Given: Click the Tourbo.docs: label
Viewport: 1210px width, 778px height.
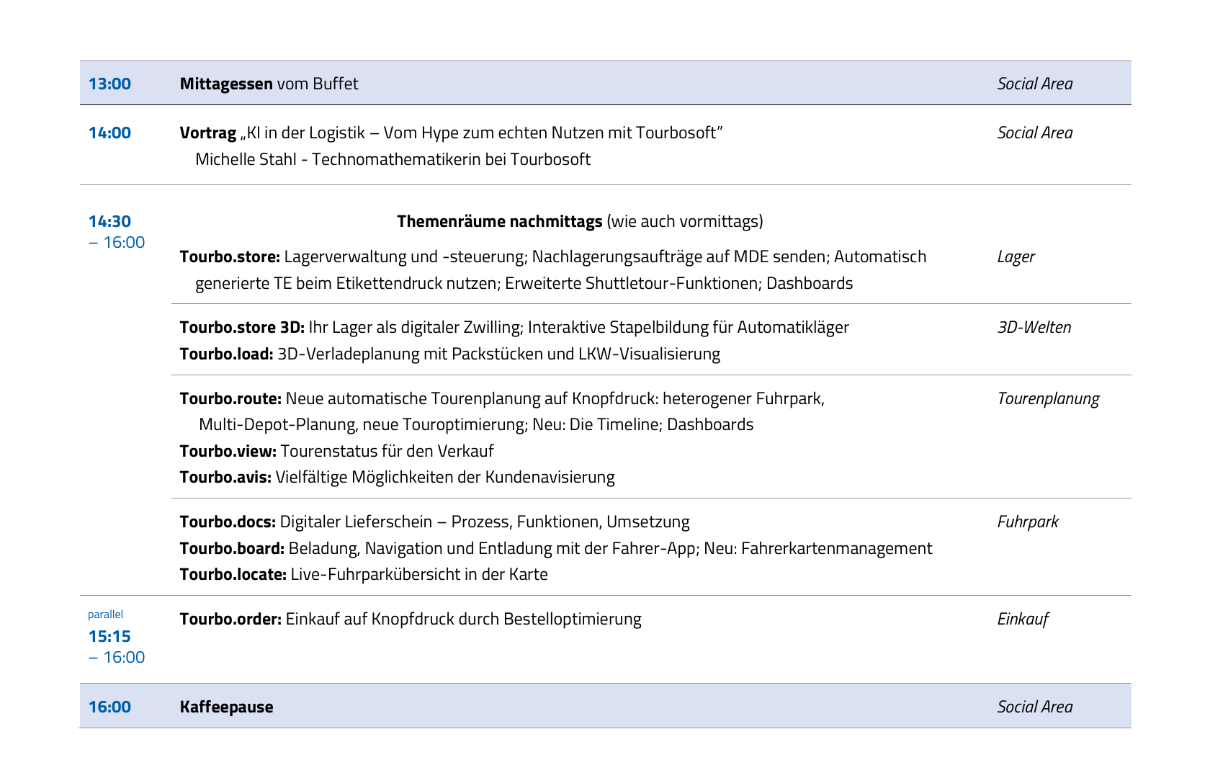Looking at the screenshot, I should click(228, 522).
